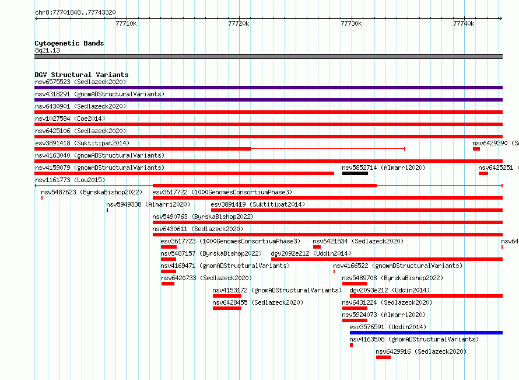
Task: Click the nsv6575523 (Sedlazeck2020) variant label
Action: (x=80, y=82)
